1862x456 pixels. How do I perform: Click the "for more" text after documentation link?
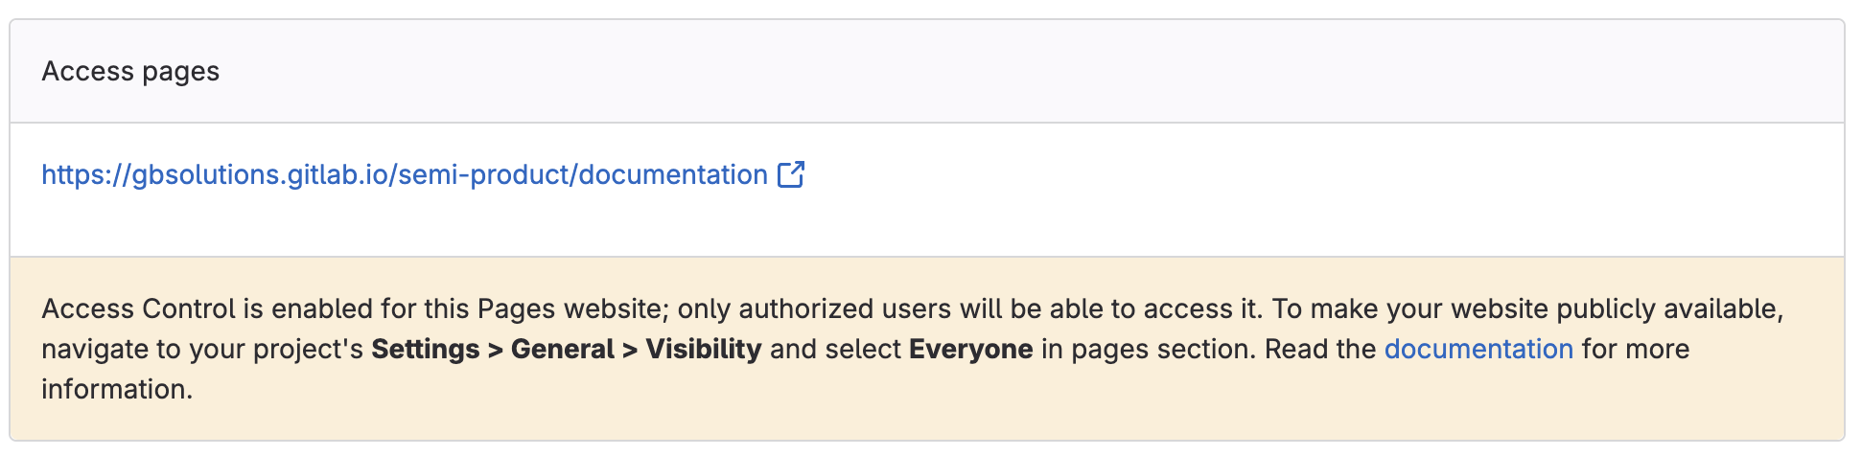pos(1635,349)
